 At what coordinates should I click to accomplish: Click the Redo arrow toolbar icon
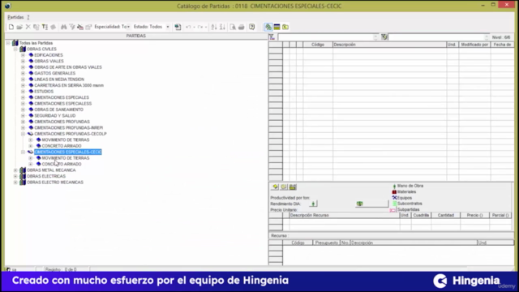coord(200,27)
